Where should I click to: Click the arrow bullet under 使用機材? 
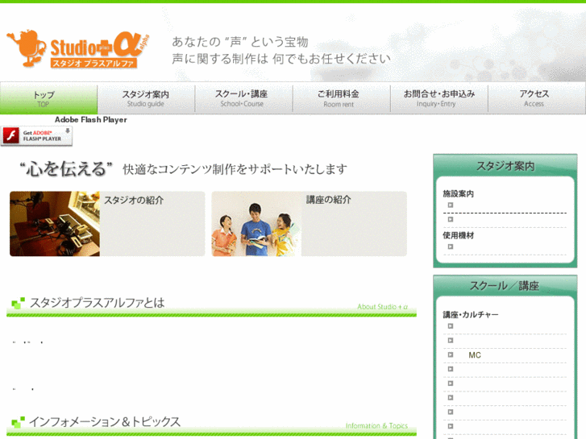[x=451, y=246]
